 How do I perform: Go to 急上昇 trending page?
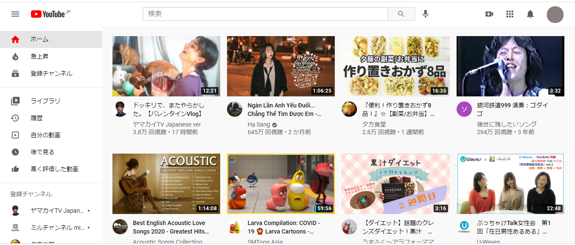pyautogui.click(x=40, y=56)
